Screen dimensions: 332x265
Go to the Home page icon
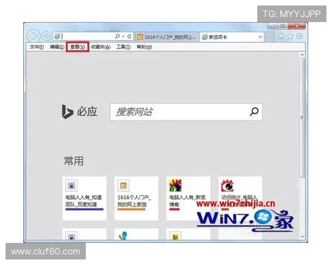pyautogui.click(x=281, y=36)
